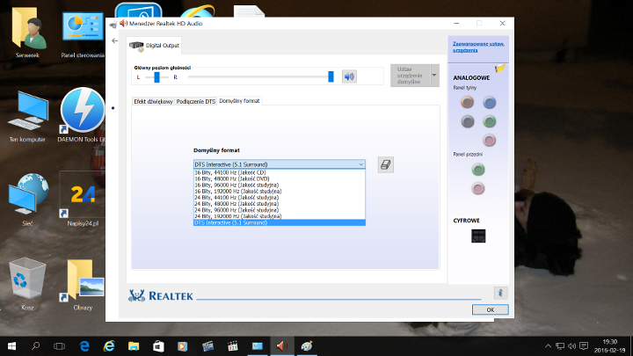Choose 16 Bity, 96000 Hz (Jakość studyjna)

coord(280,185)
